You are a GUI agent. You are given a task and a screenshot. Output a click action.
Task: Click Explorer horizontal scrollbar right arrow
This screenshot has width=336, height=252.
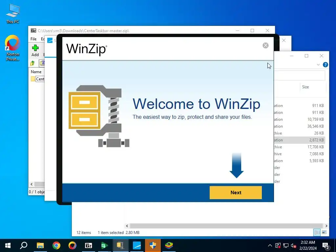click(326, 226)
